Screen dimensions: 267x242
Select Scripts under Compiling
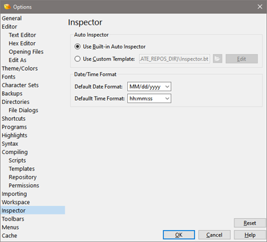pyautogui.click(x=17, y=161)
